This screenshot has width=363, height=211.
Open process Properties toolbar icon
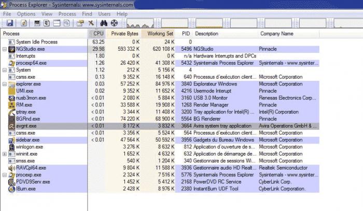[80, 23]
